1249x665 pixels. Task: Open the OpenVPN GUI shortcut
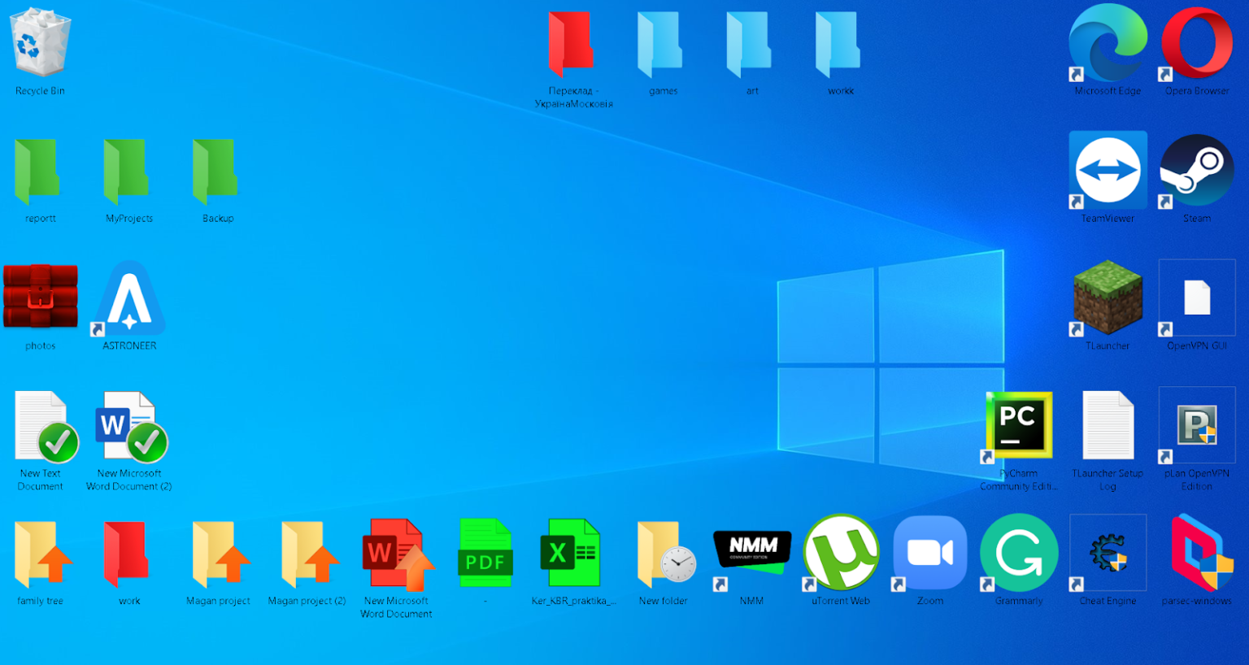[x=1196, y=298]
